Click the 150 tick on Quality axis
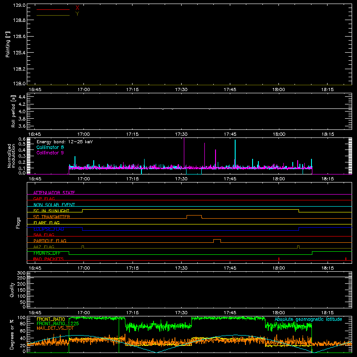The width and height of the screenshot is (357, 357). click(21, 290)
